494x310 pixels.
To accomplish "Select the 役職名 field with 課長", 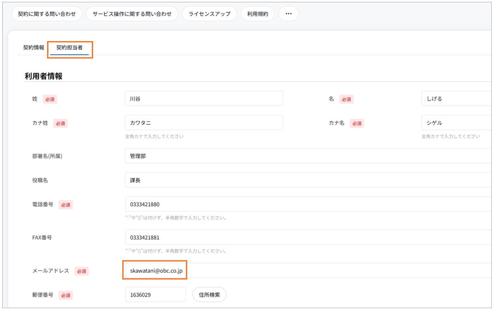I will pos(308,180).
